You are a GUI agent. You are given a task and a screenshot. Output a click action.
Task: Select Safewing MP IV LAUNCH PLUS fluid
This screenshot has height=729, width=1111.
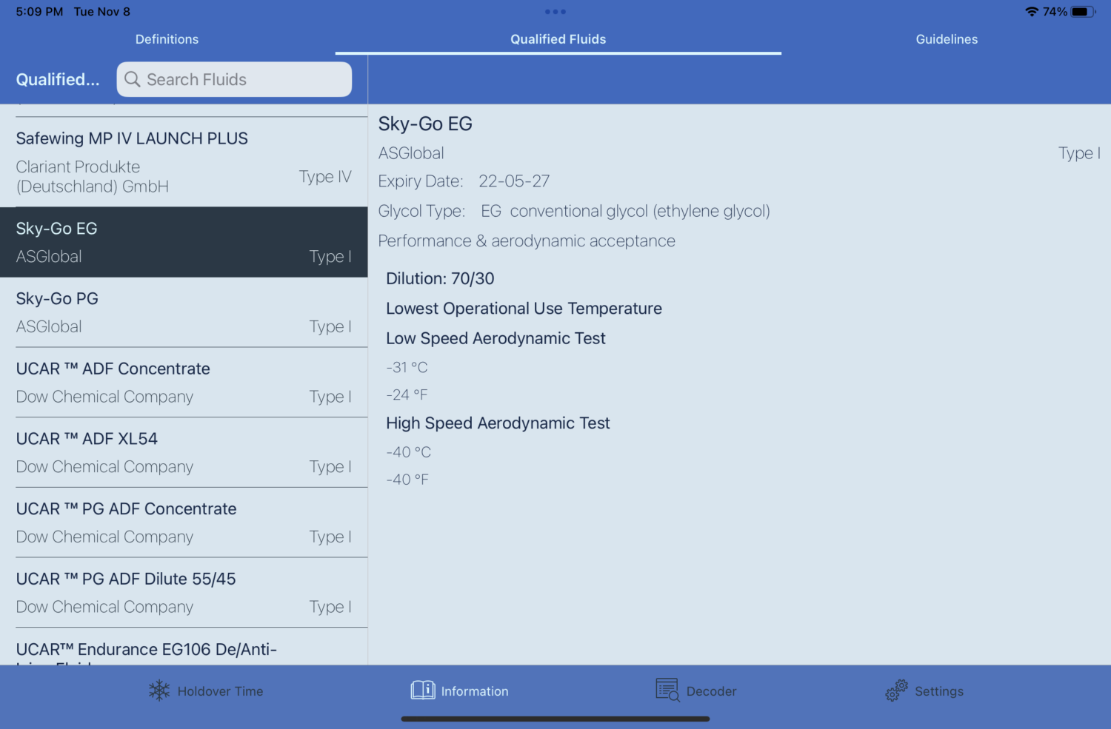[185, 160]
